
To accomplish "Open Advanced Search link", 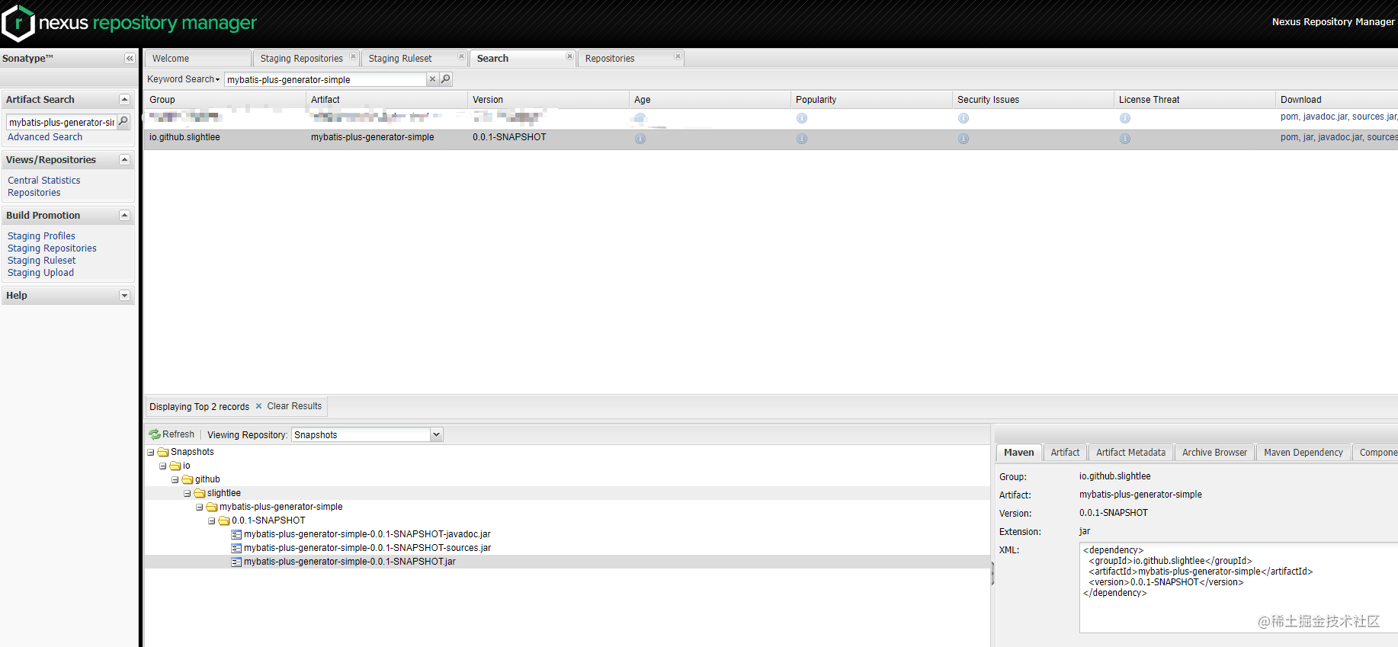I will pos(45,137).
